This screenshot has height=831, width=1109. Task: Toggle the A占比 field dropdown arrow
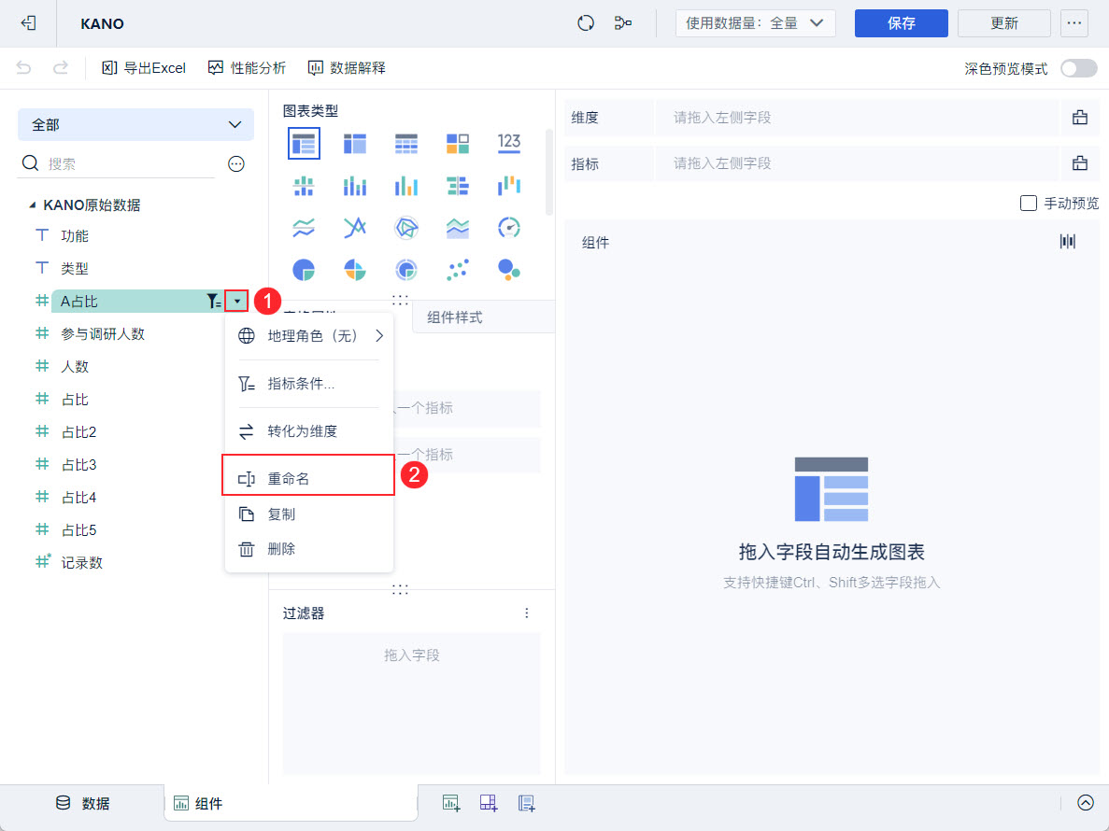click(237, 301)
